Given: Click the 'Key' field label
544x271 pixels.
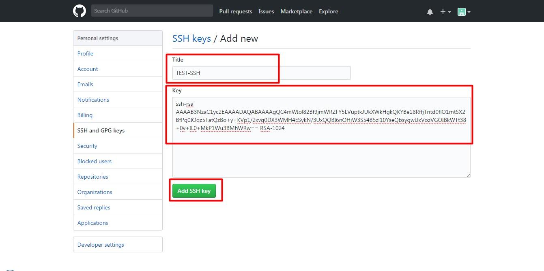Looking at the screenshot, I should [x=177, y=90].
